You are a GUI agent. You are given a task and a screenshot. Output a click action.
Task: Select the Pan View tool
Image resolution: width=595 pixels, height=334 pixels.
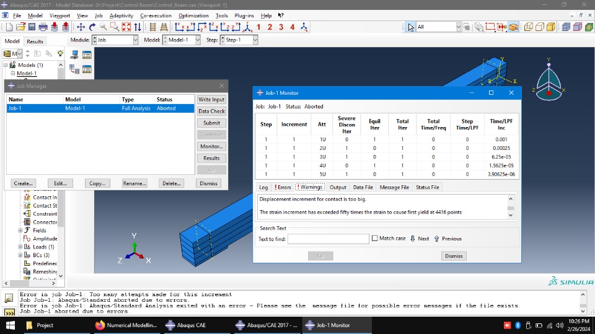(x=81, y=27)
